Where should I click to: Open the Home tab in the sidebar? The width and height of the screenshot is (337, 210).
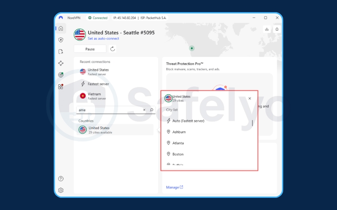pos(61,28)
